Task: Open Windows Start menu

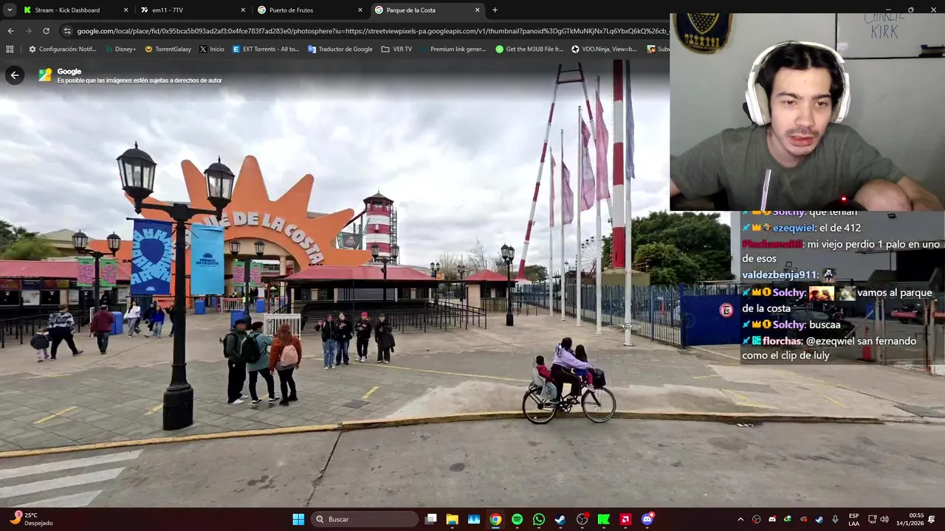Action: pos(298,519)
